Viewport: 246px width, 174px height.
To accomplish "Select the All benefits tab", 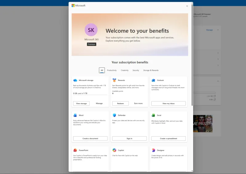I will point(102,70).
